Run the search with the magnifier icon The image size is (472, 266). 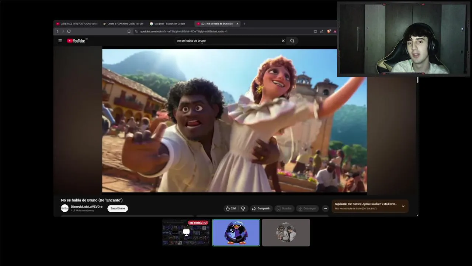pos(292,41)
